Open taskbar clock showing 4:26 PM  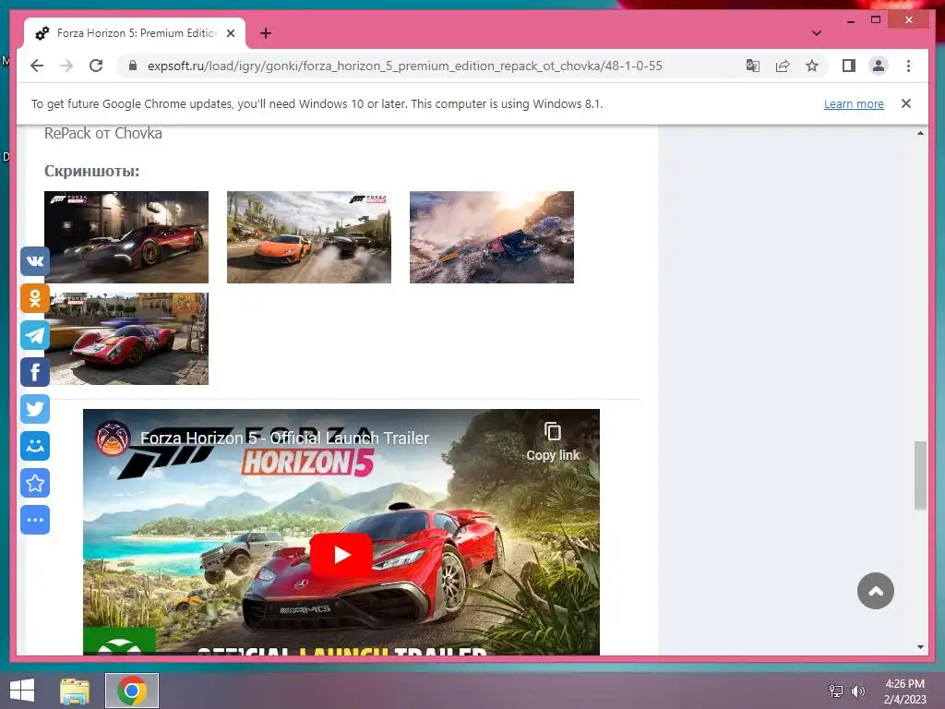click(x=904, y=691)
